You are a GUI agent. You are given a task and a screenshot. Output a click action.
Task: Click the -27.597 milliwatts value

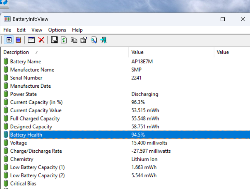click(x=151, y=151)
